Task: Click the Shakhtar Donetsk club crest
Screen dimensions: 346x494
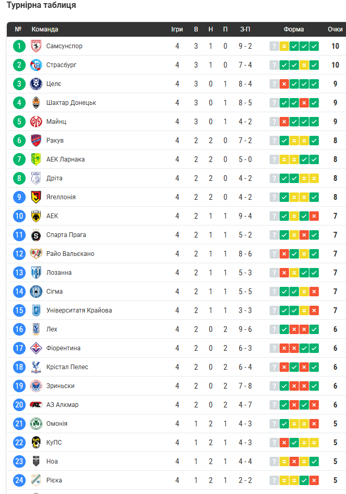Action: (x=36, y=103)
